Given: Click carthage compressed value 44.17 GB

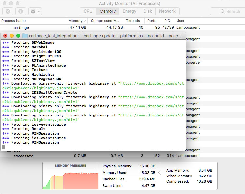Looking at the screenshot, I should [115, 27].
